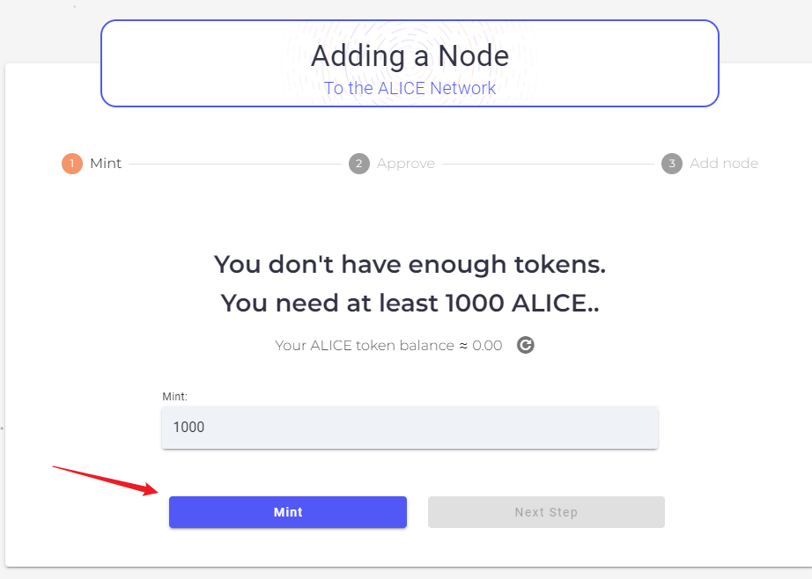Image resolution: width=812 pixels, height=579 pixels.
Task: Click the 'You don't have enough tokens' heading
Action: [410, 264]
